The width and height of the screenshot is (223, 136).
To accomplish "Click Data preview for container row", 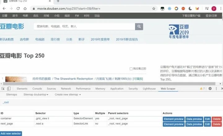I will tap(194, 119).
